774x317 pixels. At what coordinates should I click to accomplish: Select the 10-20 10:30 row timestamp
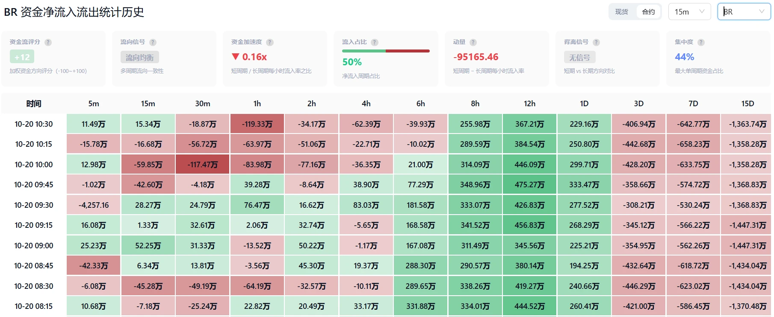click(34, 124)
